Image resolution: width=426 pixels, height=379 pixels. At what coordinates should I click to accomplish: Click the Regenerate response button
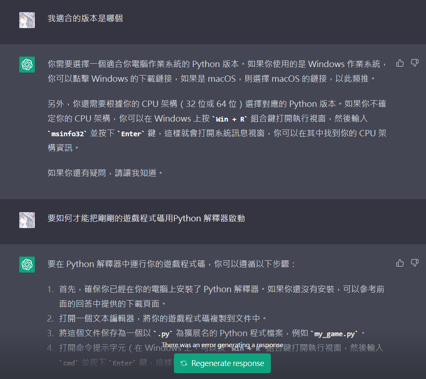pos(222,363)
